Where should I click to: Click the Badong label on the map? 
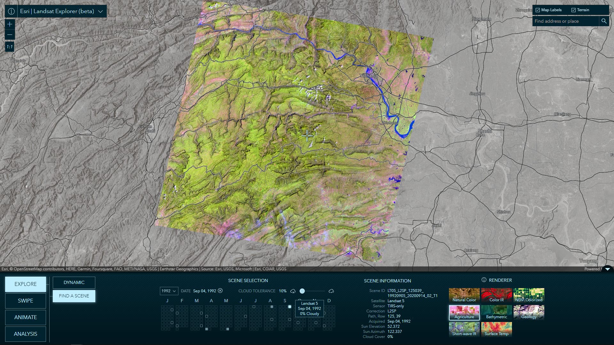point(271,28)
